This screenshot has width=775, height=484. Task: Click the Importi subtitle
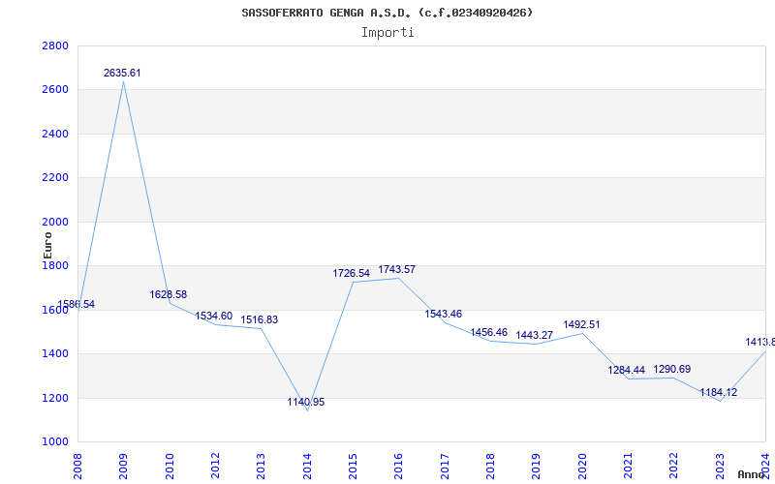point(387,33)
